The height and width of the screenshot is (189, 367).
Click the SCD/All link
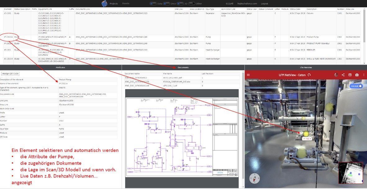coord(229,3)
